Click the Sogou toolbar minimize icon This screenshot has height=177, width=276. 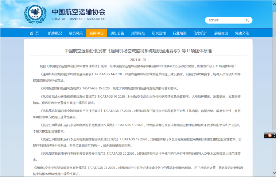(x=274, y=134)
